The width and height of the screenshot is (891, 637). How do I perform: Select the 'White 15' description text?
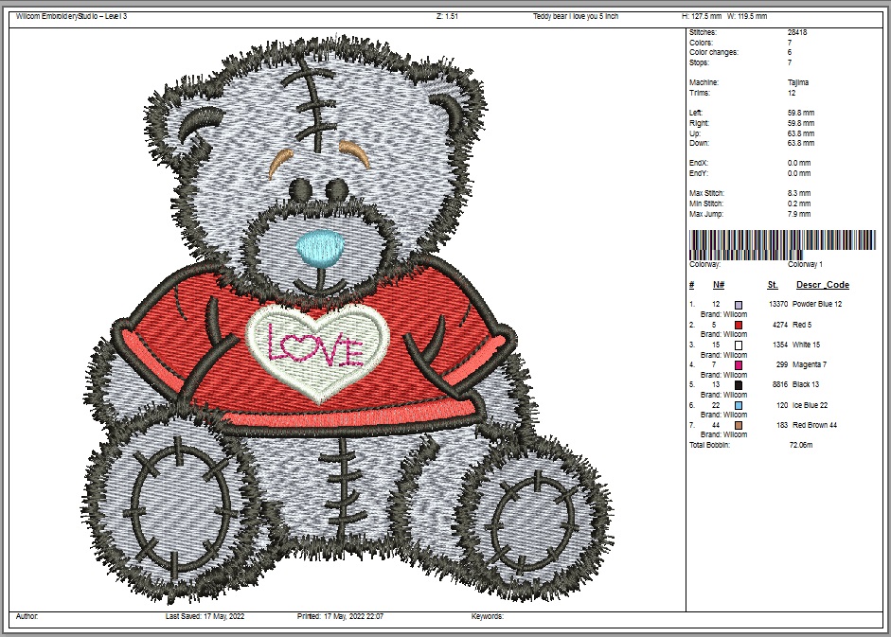point(807,345)
